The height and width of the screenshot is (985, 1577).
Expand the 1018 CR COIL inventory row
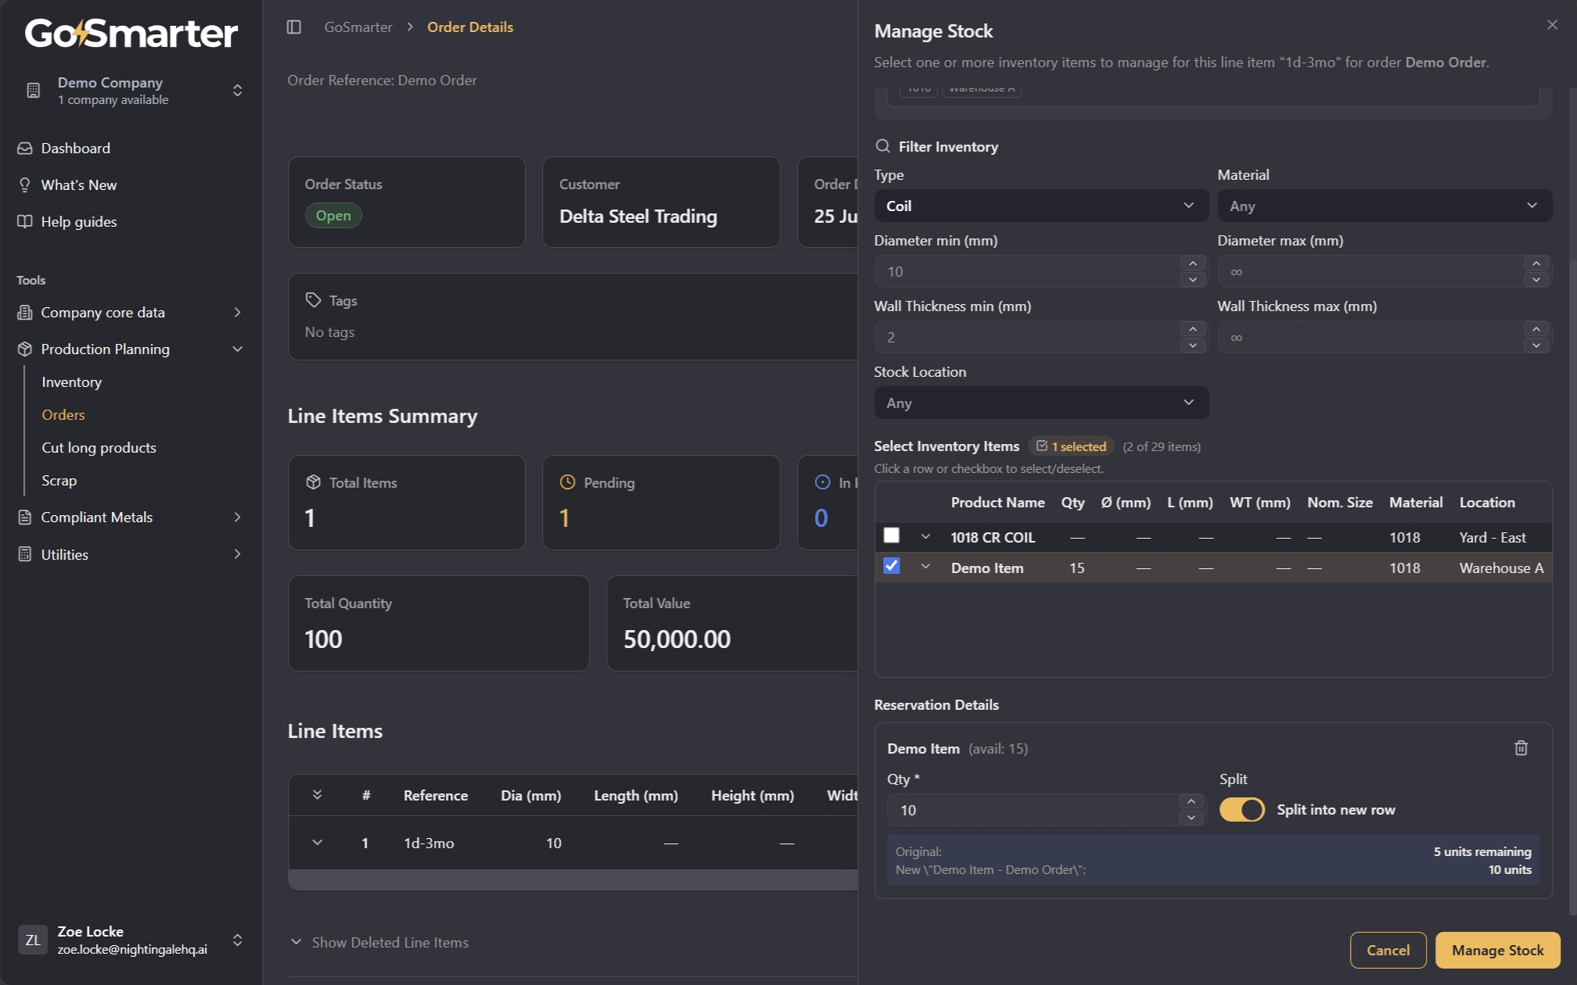925,536
